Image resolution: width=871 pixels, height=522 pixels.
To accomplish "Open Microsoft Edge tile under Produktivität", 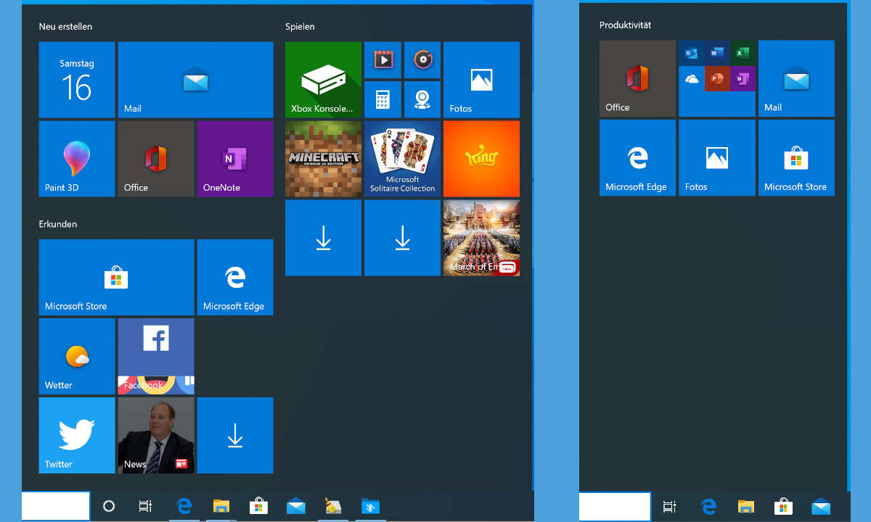I will [637, 157].
